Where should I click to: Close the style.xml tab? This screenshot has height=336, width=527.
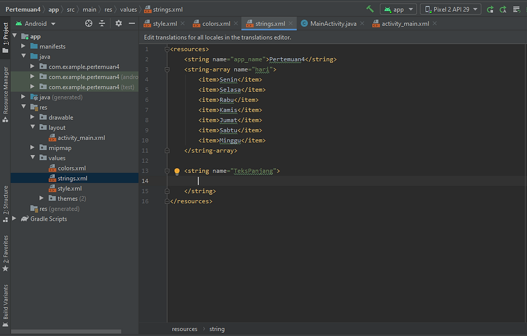[x=182, y=23]
